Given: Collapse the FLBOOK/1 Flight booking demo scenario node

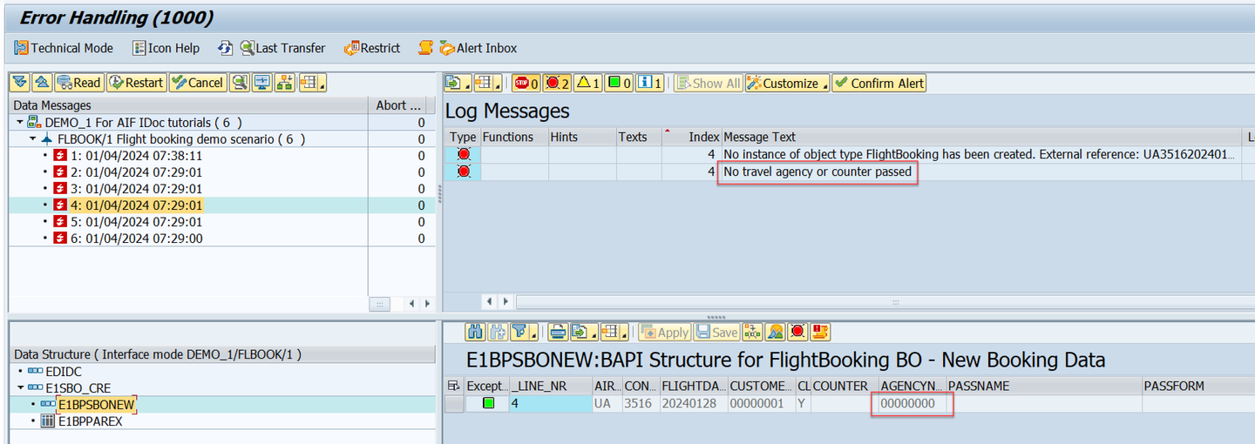Looking at the screenshot, I should pos(33,138).
